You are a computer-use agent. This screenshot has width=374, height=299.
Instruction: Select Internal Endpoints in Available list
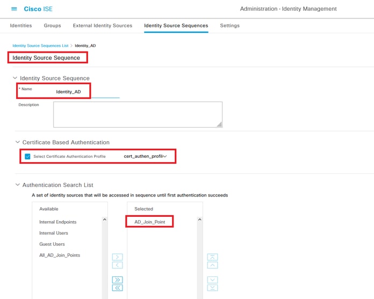click(57, 222)
